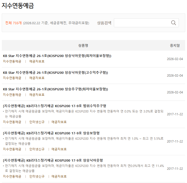Click the 상품명 column header
The width and height of the screenshot is (187, 183).
83,46
